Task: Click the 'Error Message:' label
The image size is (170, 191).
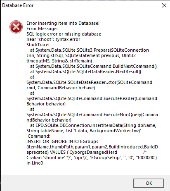Action: tap(42, 29)
